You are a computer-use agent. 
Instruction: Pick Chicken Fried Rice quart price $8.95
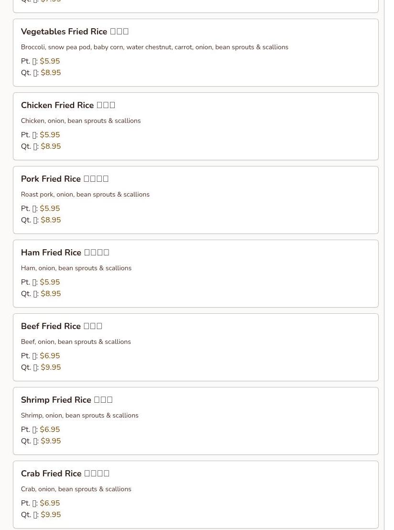[51, 146]
